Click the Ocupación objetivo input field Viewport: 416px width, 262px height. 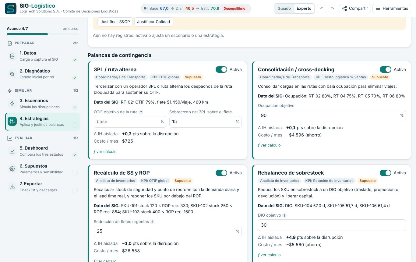click(x=332, y=115)
